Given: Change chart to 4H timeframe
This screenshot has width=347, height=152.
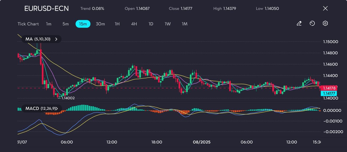Looking at the screenshot, I should click(134, 24).
